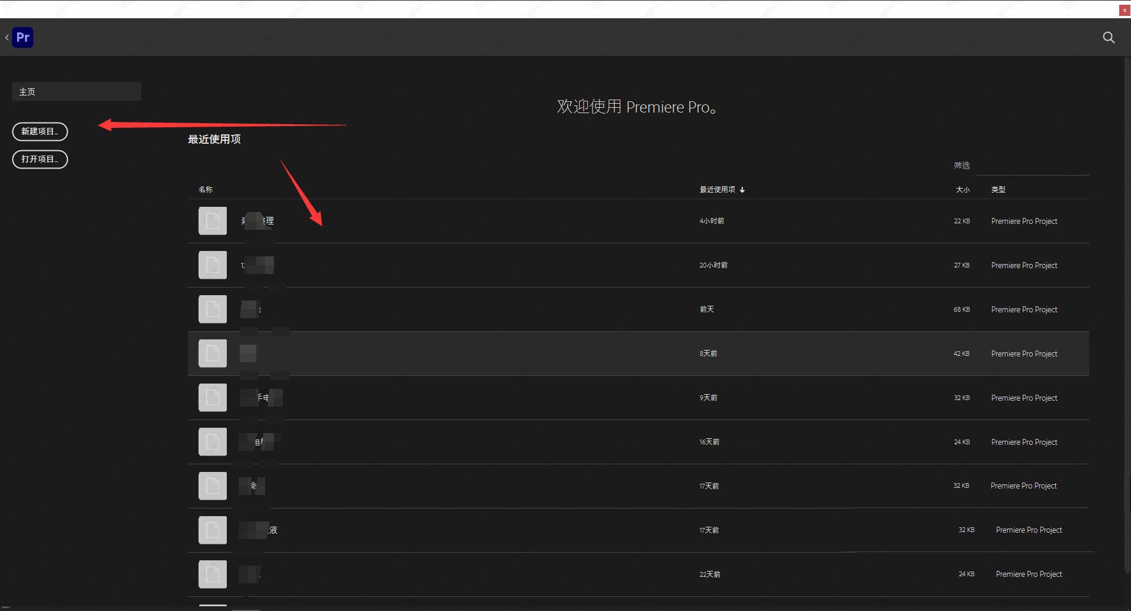
Task: Click file icon of the 9天前 project
Action: tap(213, 398)
